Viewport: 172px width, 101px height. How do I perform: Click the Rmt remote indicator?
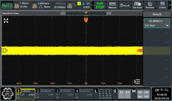tap(167, 90)
